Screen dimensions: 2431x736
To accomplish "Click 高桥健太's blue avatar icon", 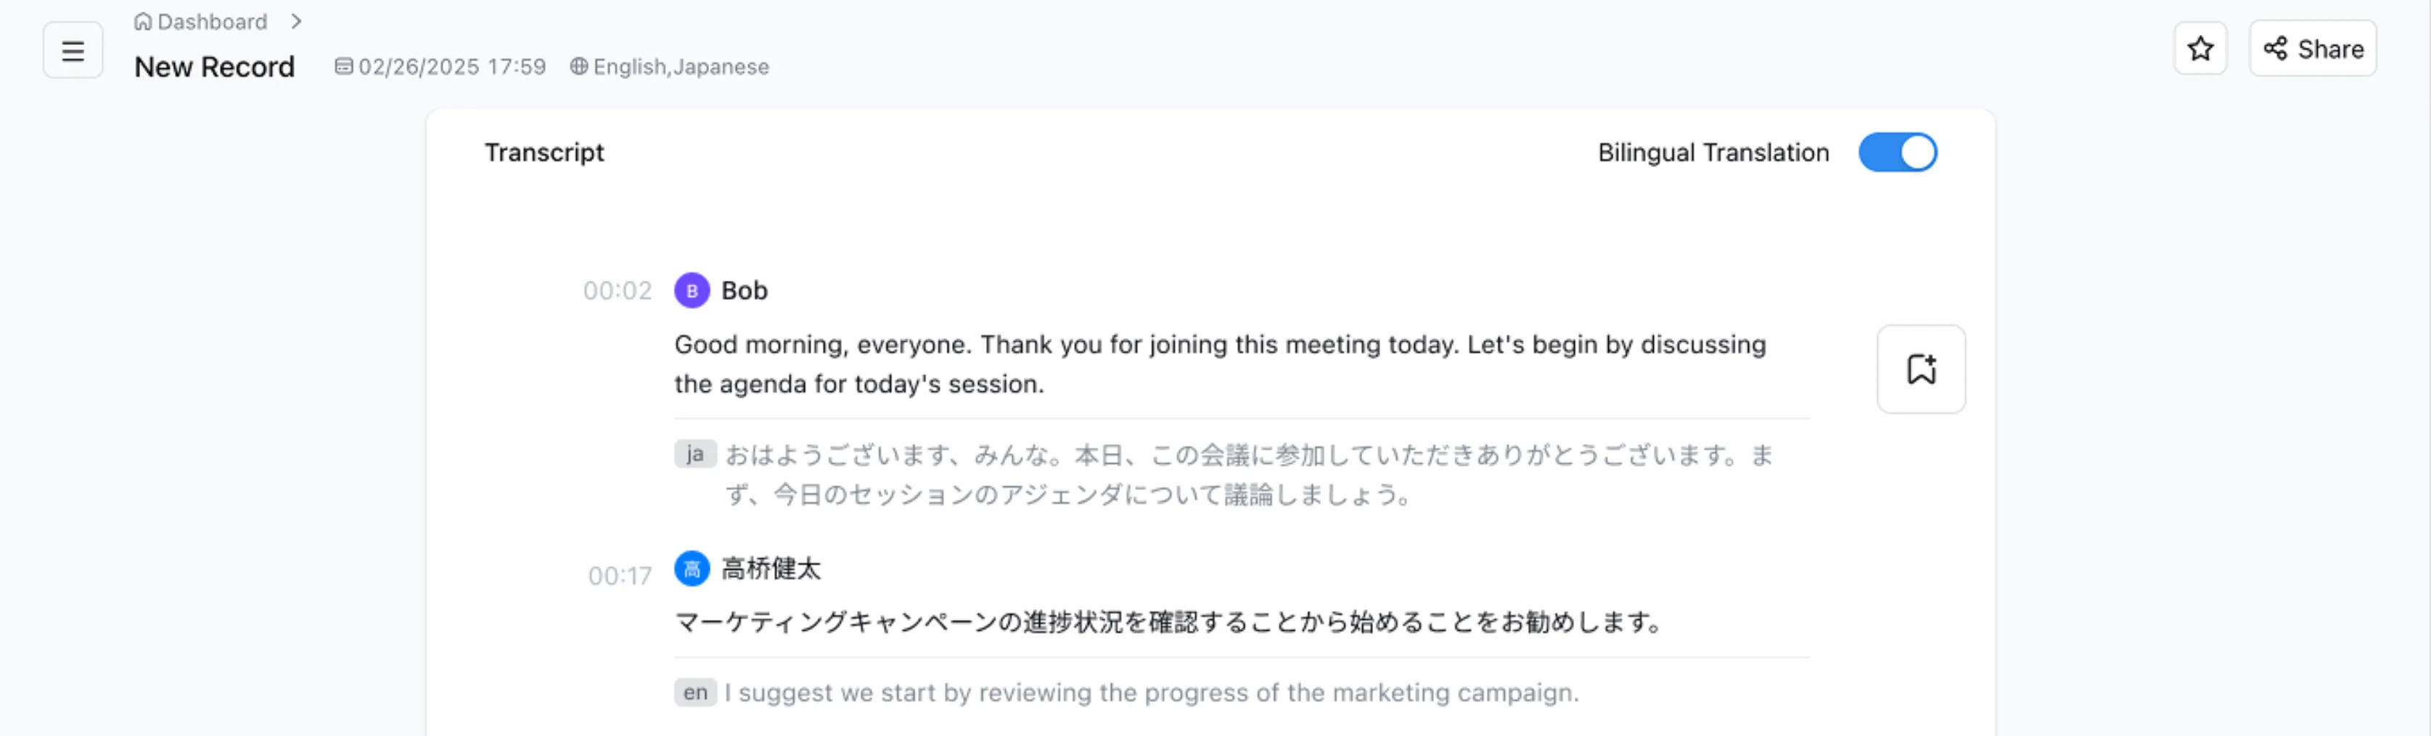I will point(692,569).
